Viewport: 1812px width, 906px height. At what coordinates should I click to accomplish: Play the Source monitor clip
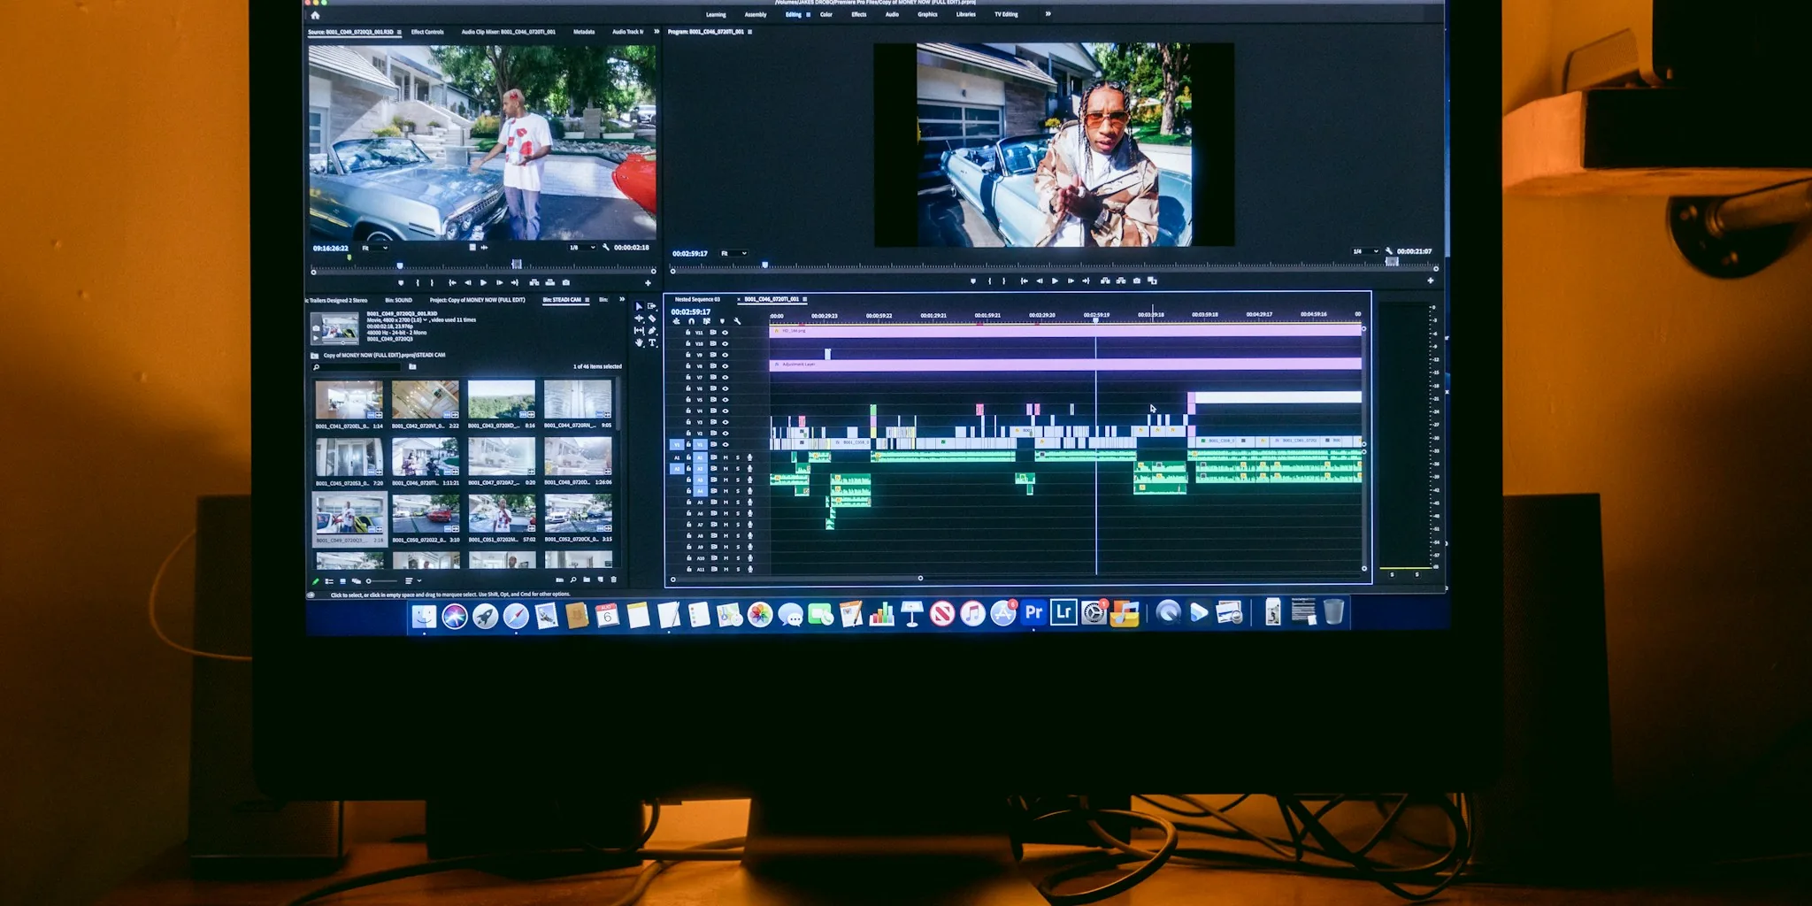point(483,282)
